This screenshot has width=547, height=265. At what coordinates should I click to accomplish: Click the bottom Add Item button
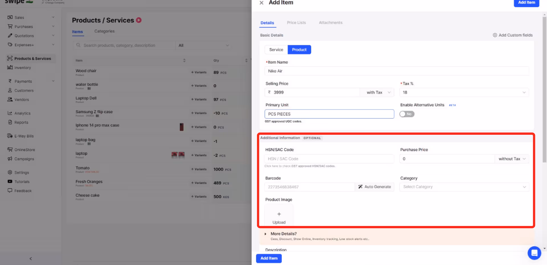[x=269, y=258]
